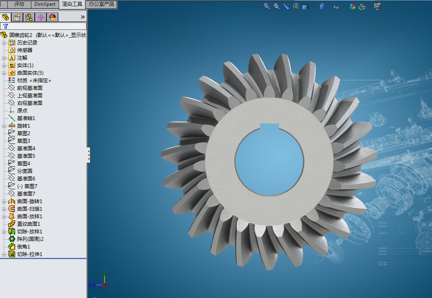Expand the 曲面实体(5) folder

[4, 73]
